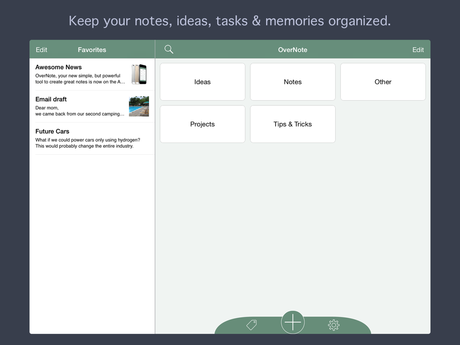Open the Ideas category card
Image resolution: width=460 pixels, height=345 pixels.
pos(202,82)
